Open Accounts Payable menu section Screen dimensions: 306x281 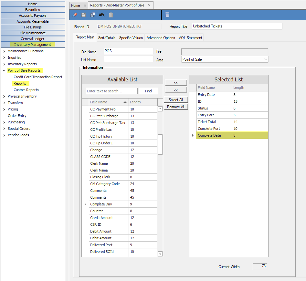(33, 16)
